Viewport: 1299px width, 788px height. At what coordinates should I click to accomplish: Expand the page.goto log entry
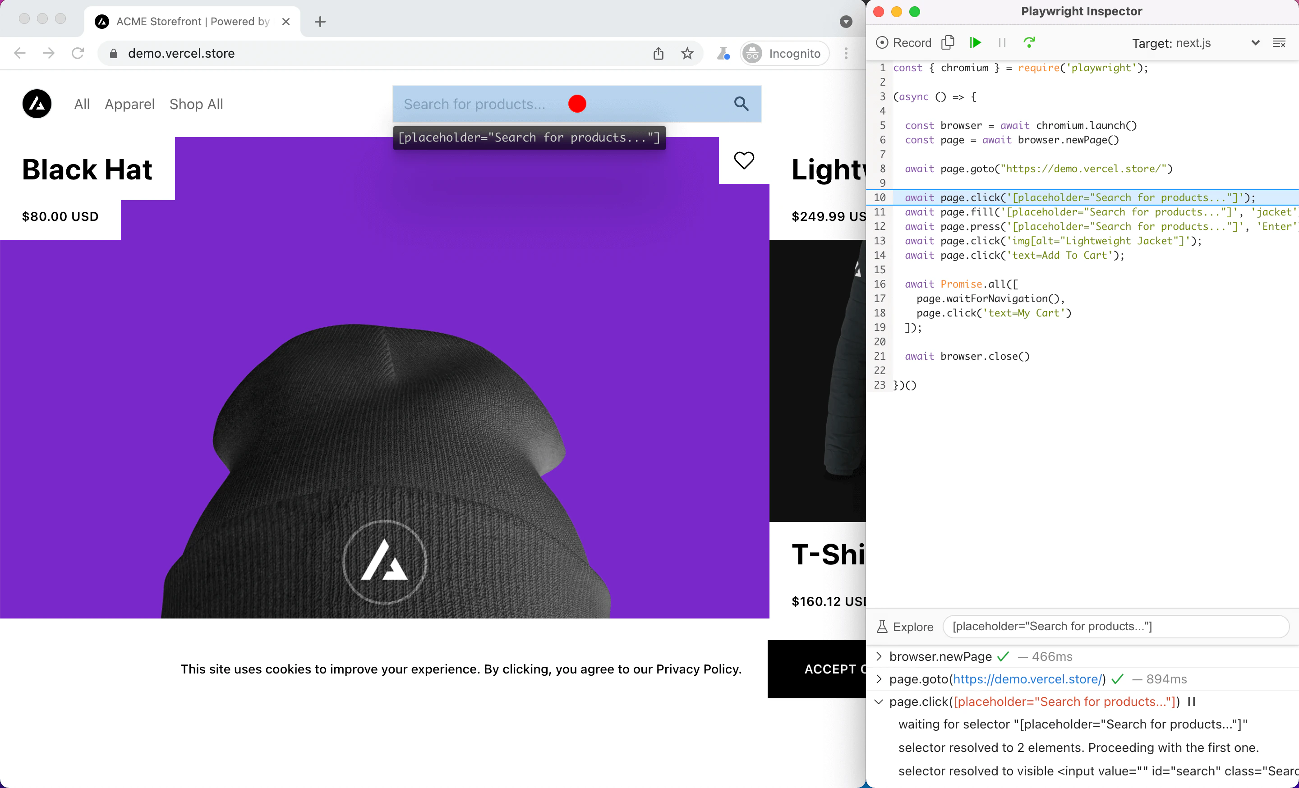(879, 679)
